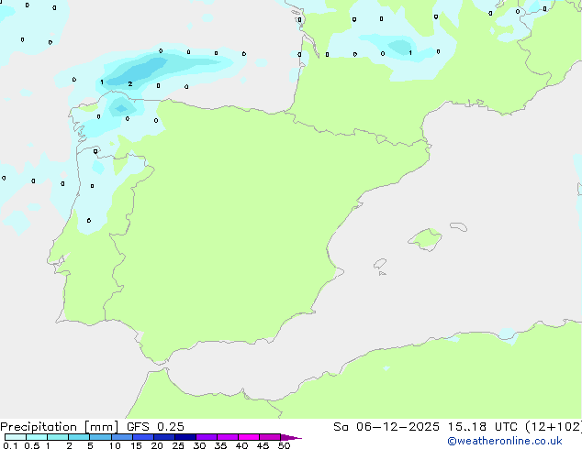582x449 pixels.
Task: Click the '15..18 UTC' time range
Action: point(483,427)
